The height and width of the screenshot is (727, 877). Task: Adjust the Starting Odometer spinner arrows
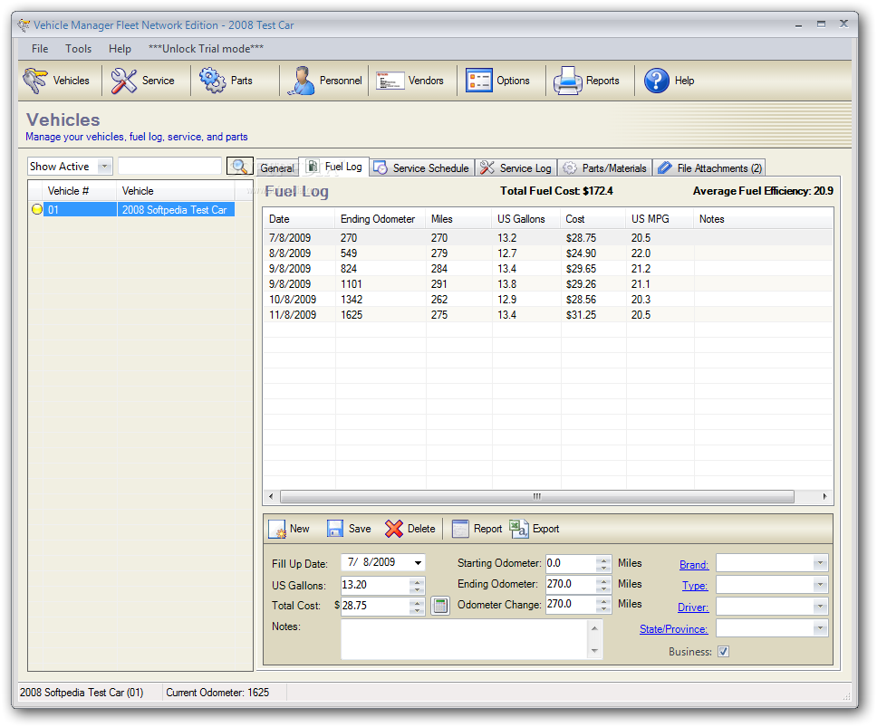(x=603, y=563)
